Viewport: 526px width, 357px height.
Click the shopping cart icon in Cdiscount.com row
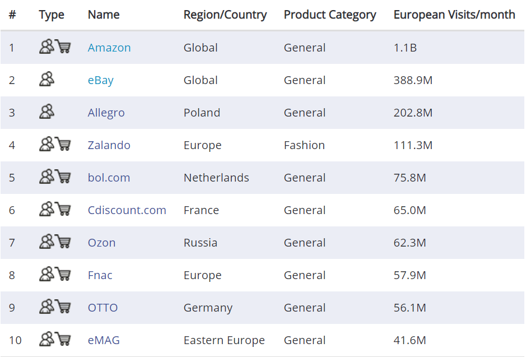63,209
